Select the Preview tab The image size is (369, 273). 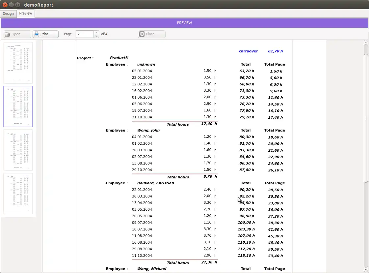click(x=26, y=14)
